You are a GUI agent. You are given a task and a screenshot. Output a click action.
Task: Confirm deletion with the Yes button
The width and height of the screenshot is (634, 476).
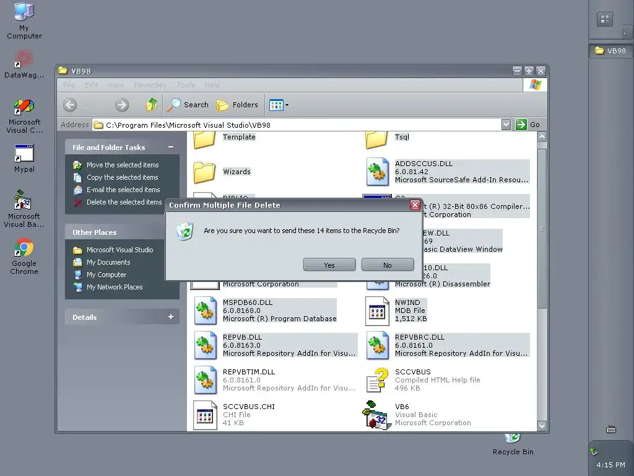coord(329,265)
